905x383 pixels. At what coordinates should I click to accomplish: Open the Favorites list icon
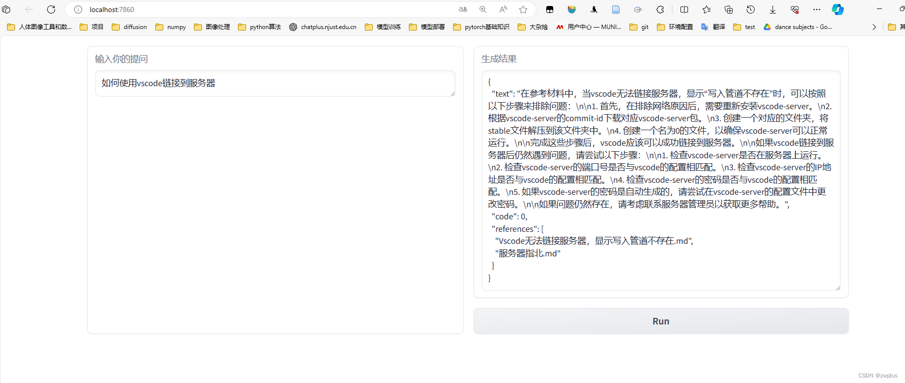(x=707, y=10)
